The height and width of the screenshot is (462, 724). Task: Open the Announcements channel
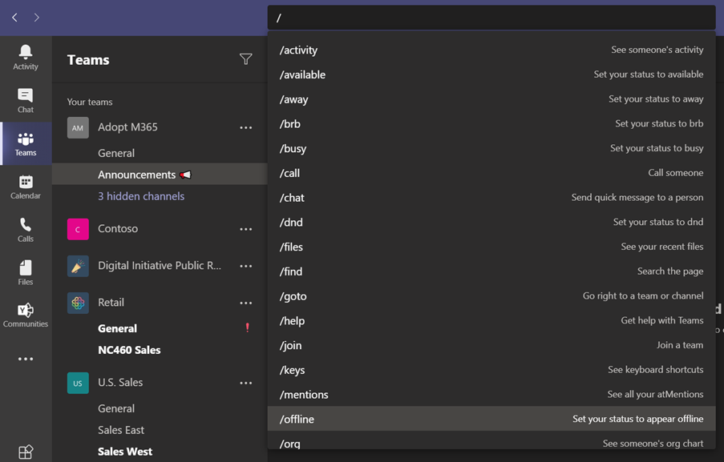point(160,175)
